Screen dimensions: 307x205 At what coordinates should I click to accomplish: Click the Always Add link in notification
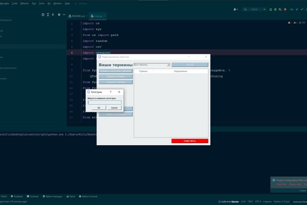coord(295,184)
